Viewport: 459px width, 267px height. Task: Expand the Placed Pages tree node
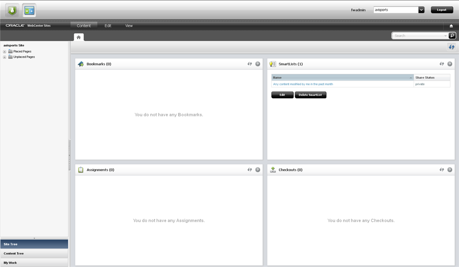(4, 52)
